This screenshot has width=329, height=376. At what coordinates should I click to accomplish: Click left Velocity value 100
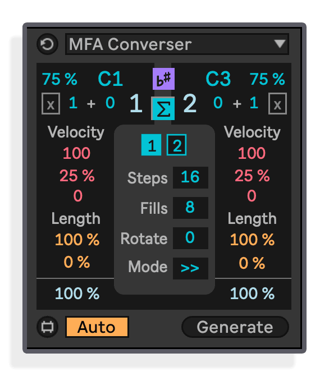(77, 153)
